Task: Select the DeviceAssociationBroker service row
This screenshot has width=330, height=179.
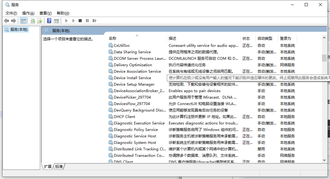Action: (202, 91)
